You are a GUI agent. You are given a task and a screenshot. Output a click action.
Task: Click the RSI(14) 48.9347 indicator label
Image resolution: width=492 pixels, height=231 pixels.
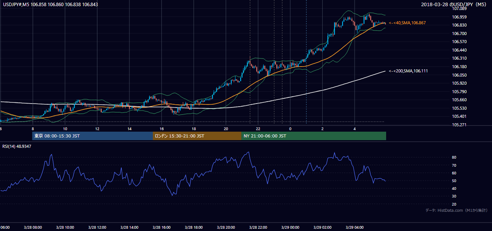[17, 146]
